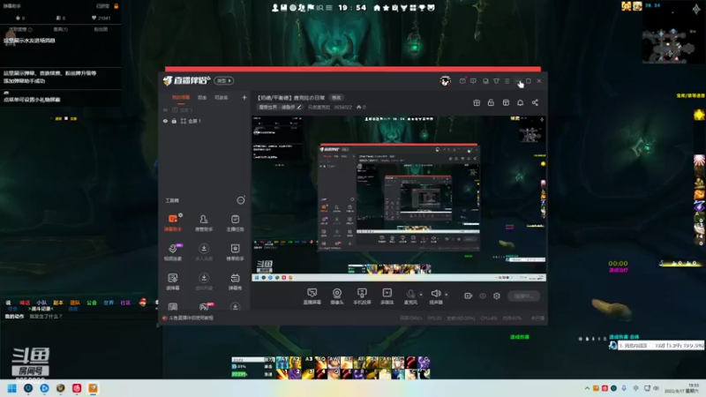706x397 pixels.
Task: Select 世界 chat channel in game
Action: [x=109, y=303]
